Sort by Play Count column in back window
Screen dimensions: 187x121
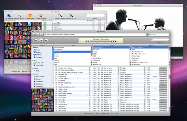90,21
